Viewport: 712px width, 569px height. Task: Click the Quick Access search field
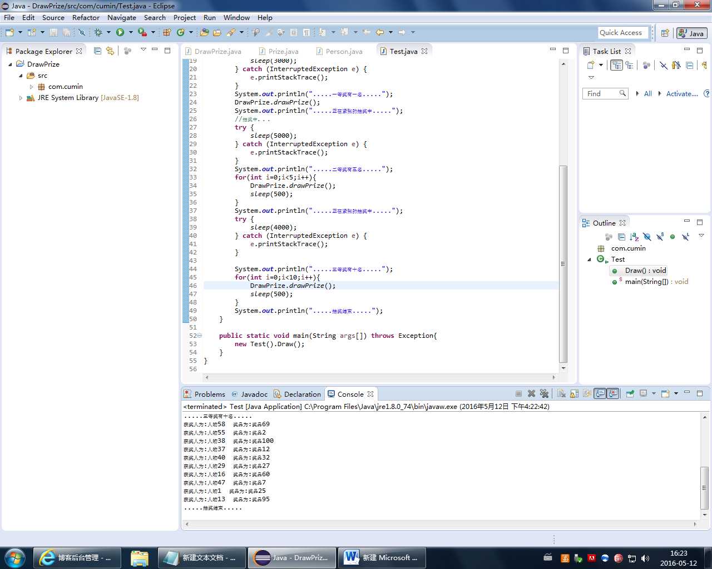pyautogui.click(x=623, y=33)
